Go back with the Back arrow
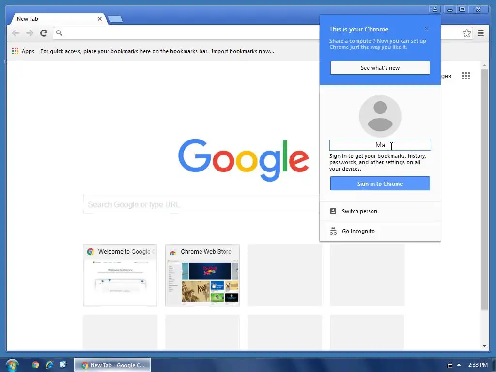The width and height of the screenshot is (496, 372). (15, 33)
